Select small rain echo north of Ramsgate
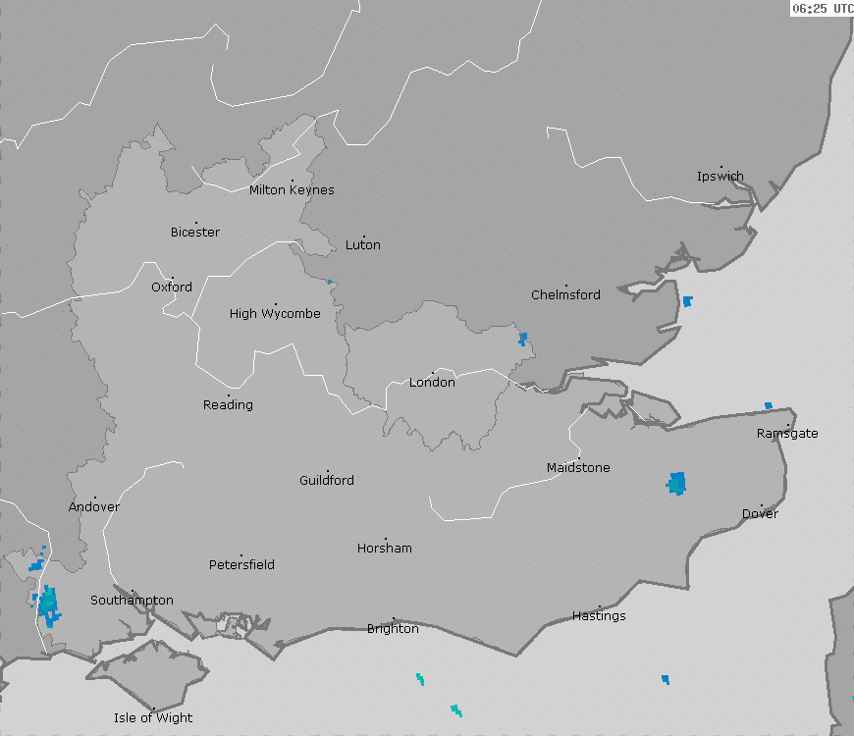 769,405
